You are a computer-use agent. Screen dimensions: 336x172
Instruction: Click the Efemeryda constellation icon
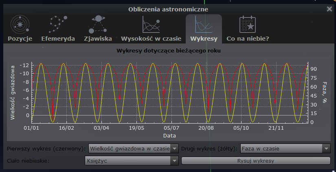[x=58, y=25]
